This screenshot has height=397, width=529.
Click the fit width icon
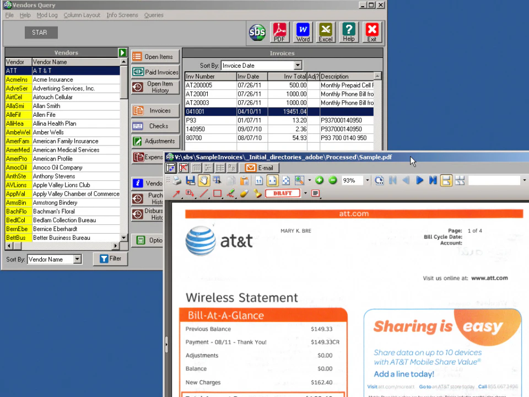[272, 181]
